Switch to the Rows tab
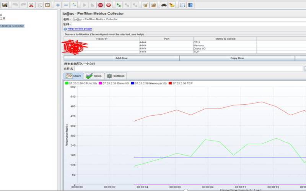This screenshot has height=191, width=306. [x=94, y=76]
